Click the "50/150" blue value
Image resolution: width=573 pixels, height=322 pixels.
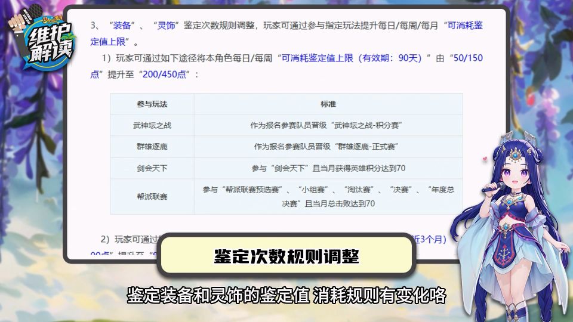(468, 58)
